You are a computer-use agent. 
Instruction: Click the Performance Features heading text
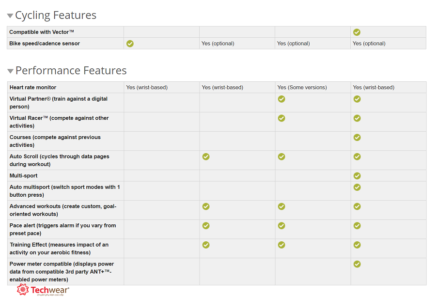(71, 71)
